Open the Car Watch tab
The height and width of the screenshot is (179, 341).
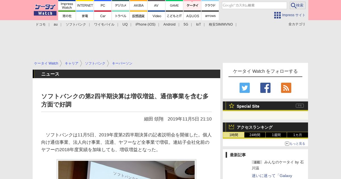tap(103, 15)
